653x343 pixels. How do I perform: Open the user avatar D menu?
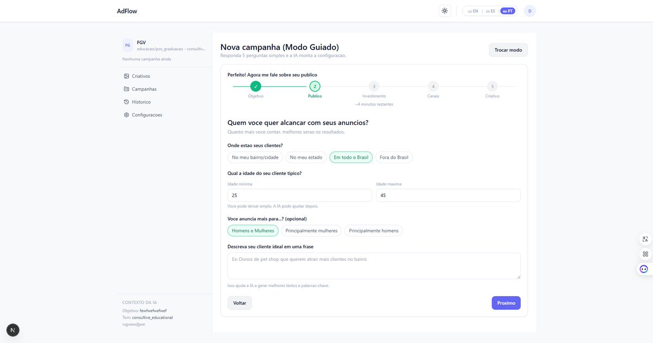529,11
